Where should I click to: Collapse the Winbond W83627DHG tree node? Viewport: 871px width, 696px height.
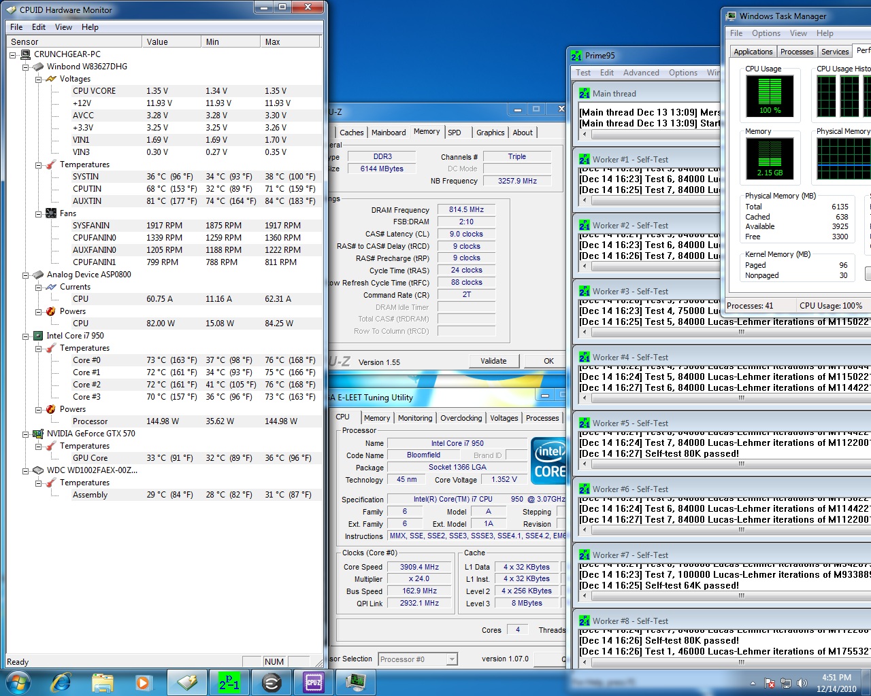[26, 67]
